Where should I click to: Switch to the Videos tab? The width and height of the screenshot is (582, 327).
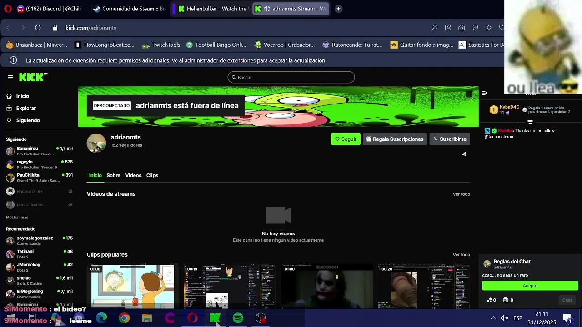pyautogui.click(x=133, y=175)
